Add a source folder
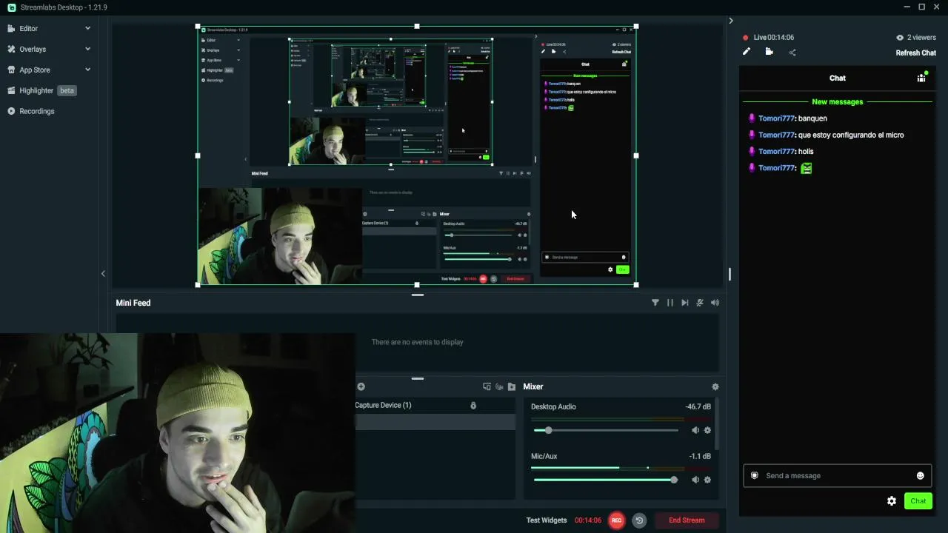948x533 pixels. tap(511, 386)
